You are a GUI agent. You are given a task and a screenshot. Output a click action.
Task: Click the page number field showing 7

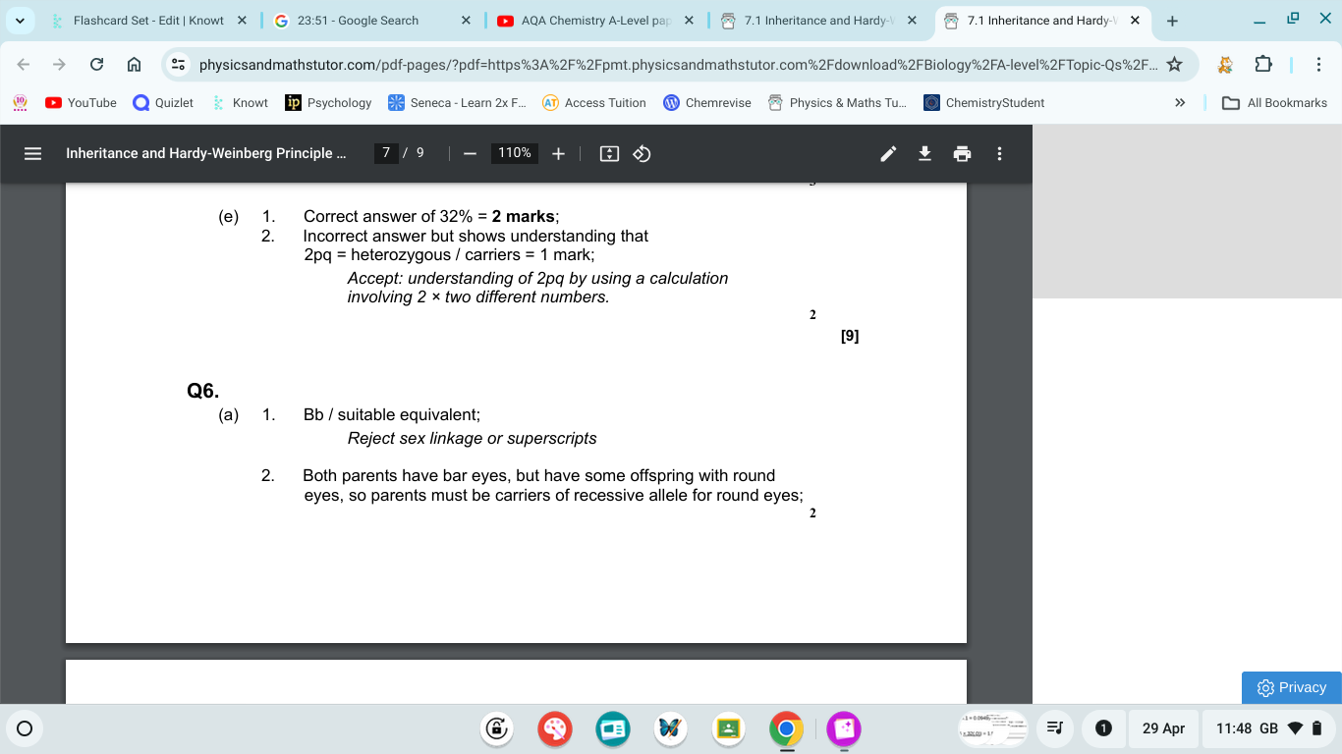click(386, 153)
